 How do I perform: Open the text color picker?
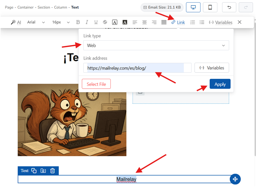(114, 22)
